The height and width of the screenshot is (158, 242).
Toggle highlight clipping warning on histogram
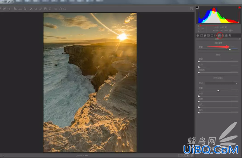[240, 7]
